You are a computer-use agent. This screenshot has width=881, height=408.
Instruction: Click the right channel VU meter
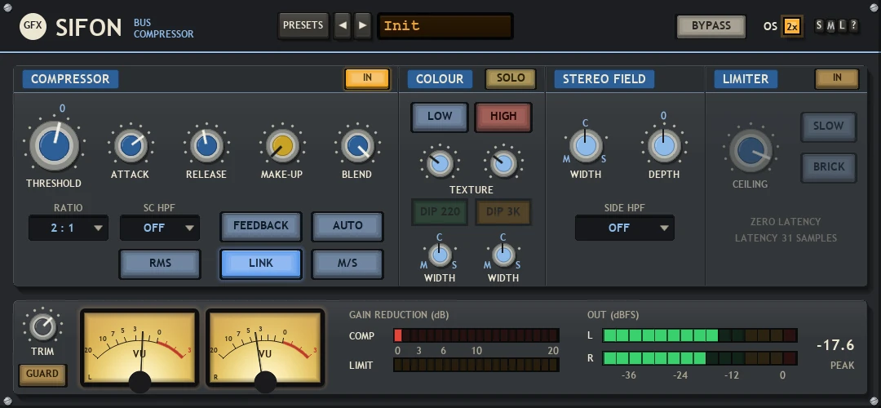[265, 348]
